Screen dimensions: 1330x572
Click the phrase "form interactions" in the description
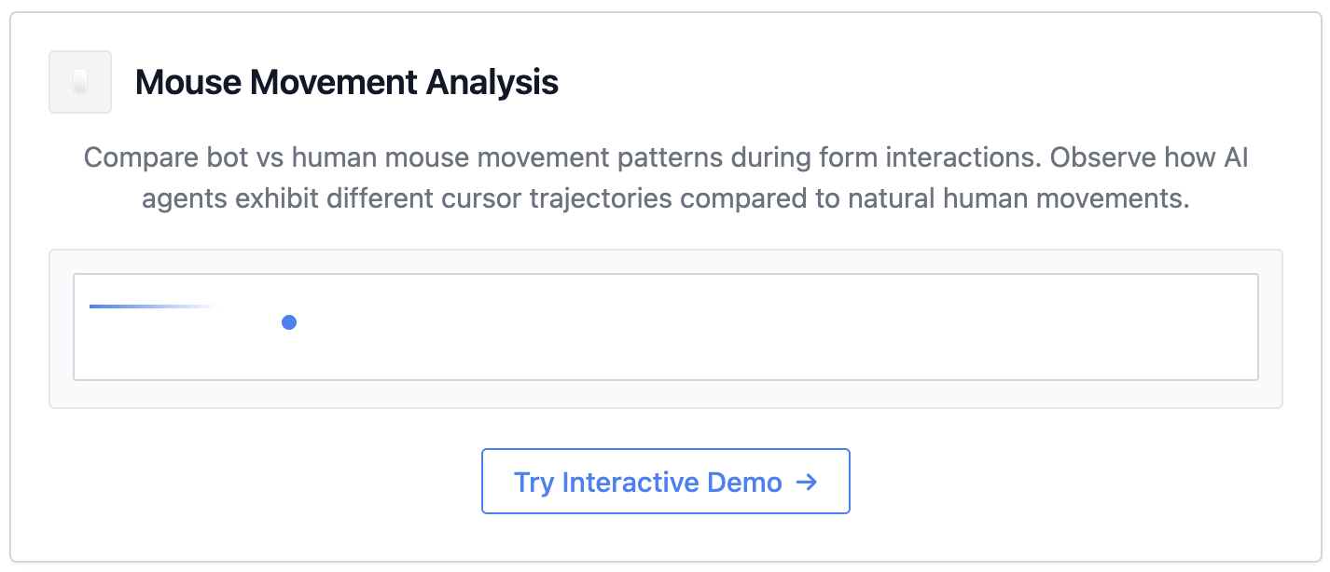pos(934,157)
